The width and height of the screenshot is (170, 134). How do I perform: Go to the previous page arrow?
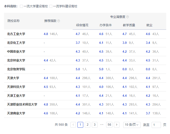coord(73,125)
